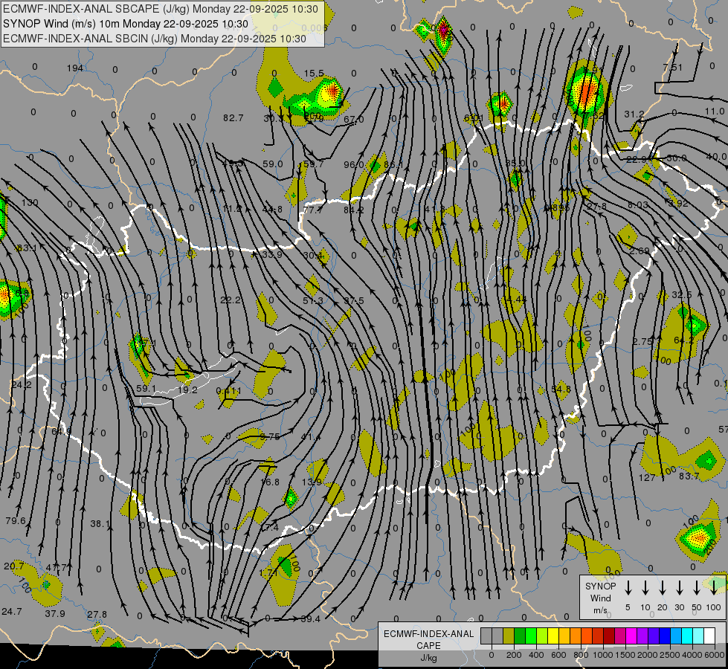Pick the dark green swatch in the CAPE legend
This screenshot has height=669, width=728.
520,636
